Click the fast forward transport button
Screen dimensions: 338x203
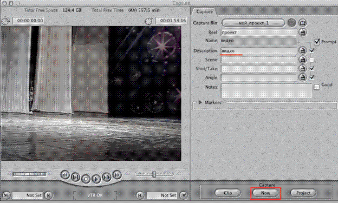click(x=117, y=174)
